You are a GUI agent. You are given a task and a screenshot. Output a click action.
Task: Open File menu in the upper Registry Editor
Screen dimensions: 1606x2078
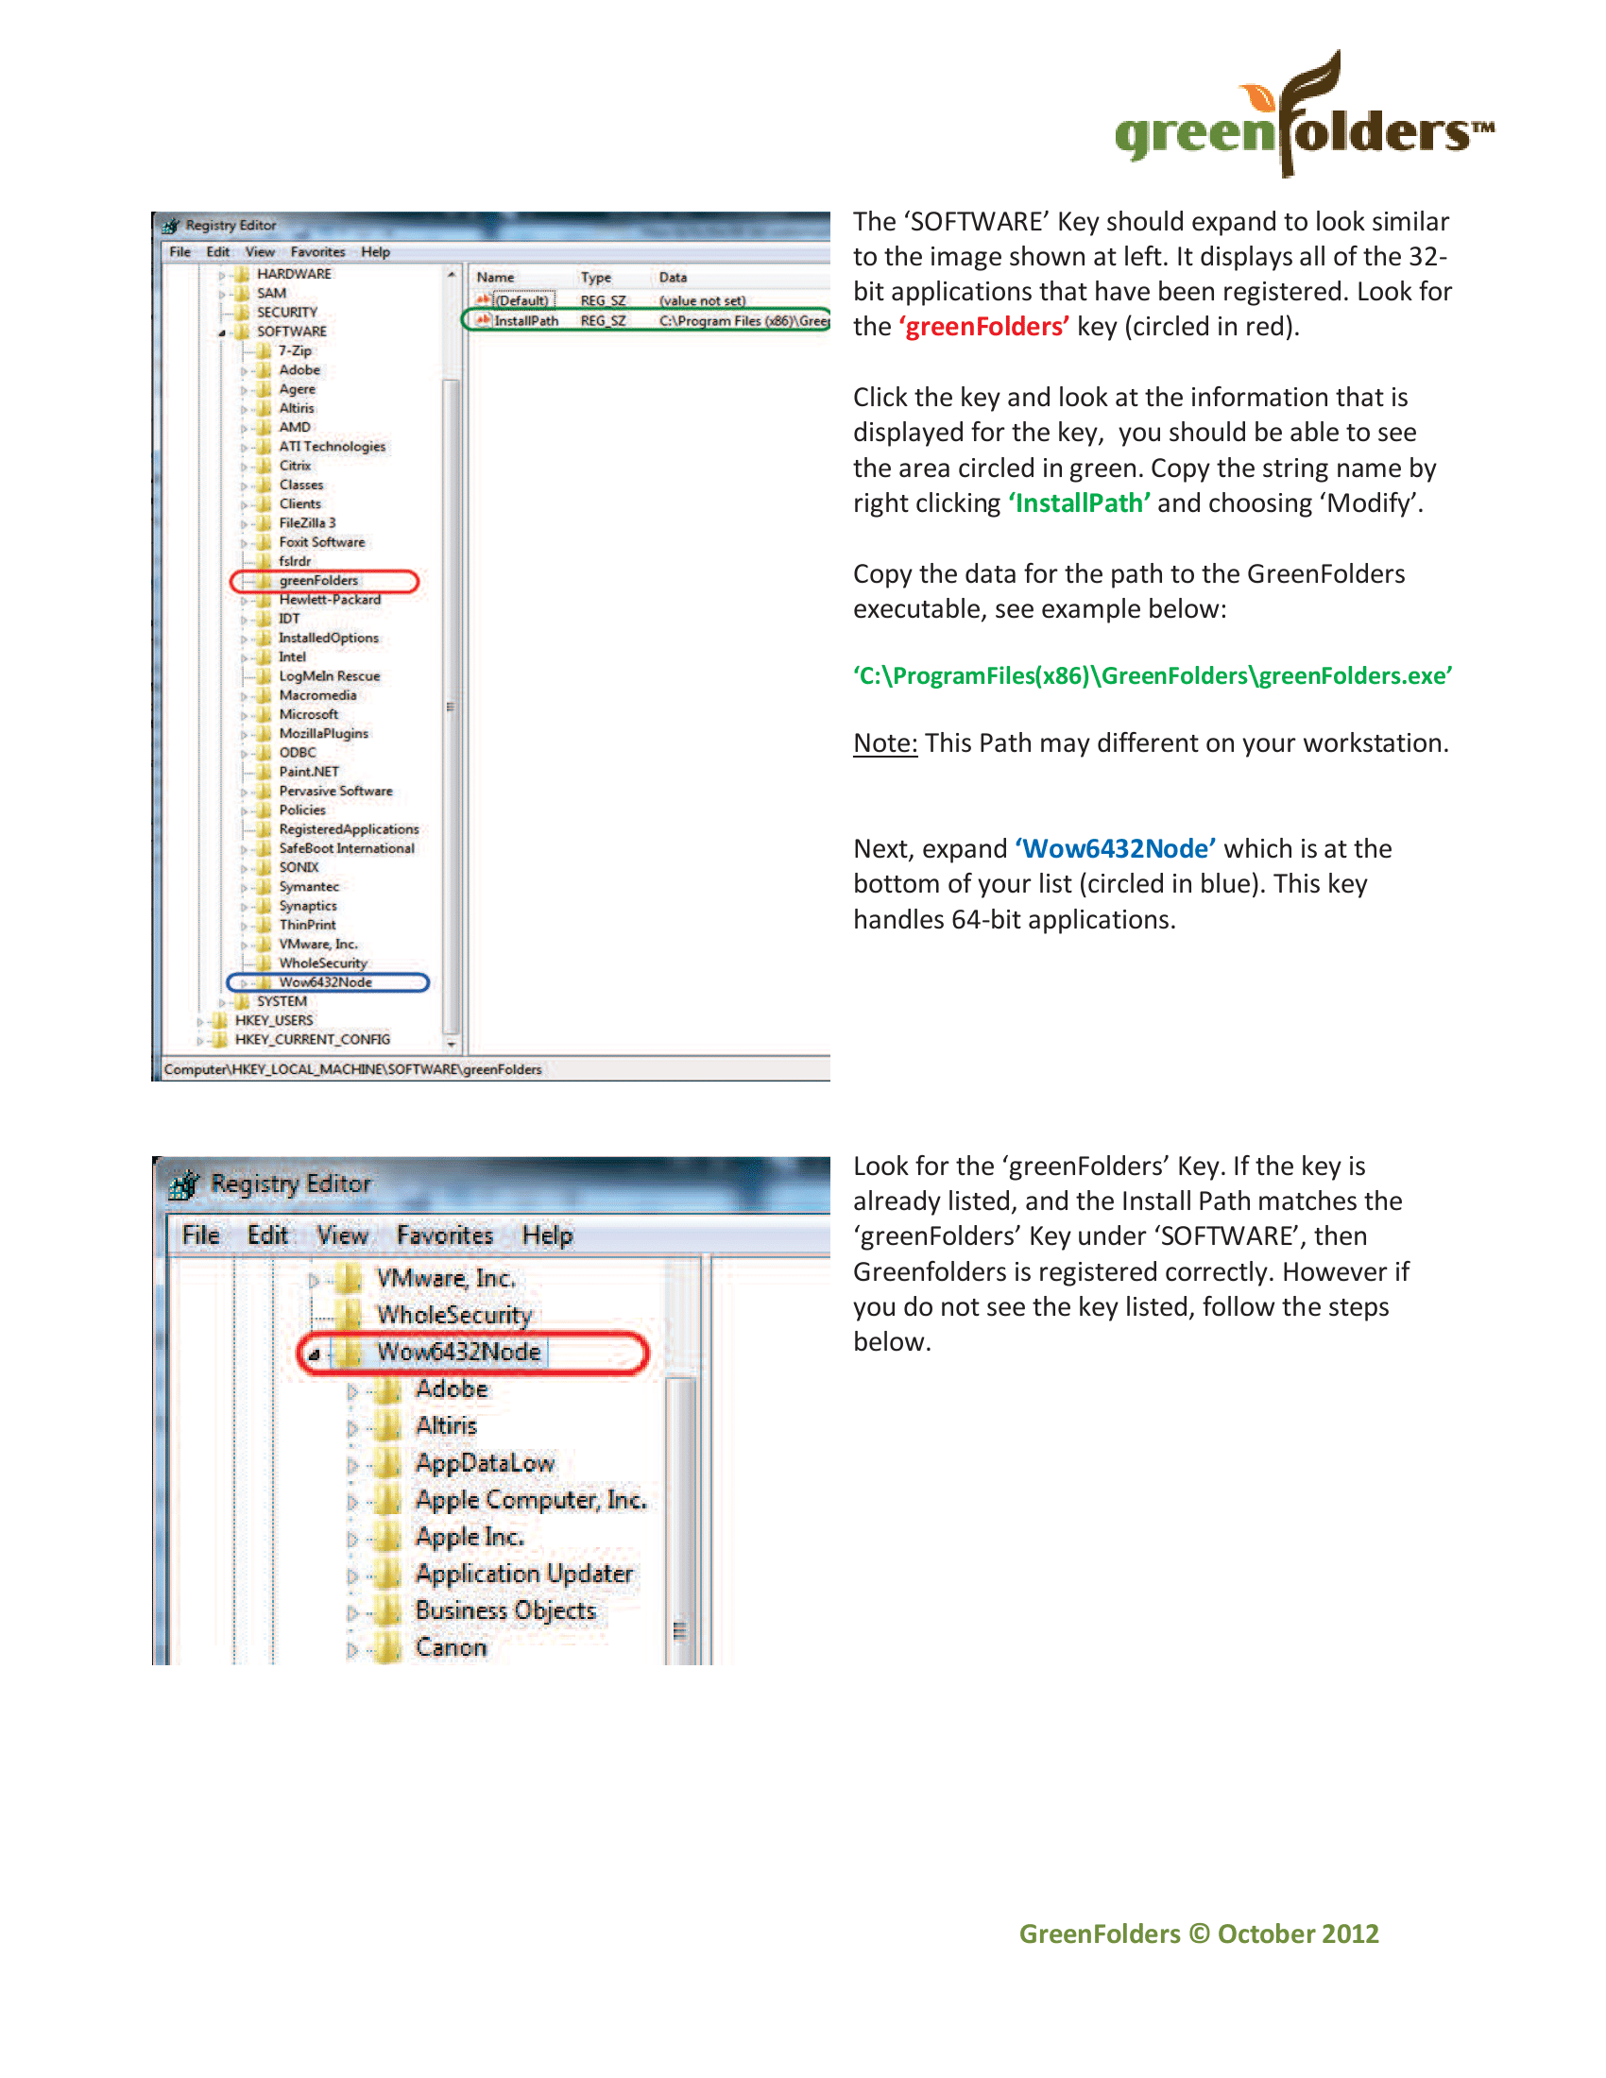[179, 252]
